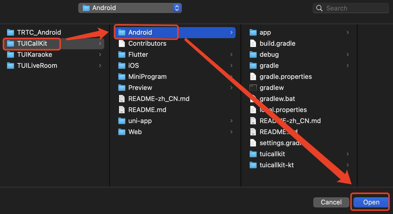This screenshot has height=214, width=393.
Task: Select the tuicallkit folder name
Action: [x=272, y=154]
